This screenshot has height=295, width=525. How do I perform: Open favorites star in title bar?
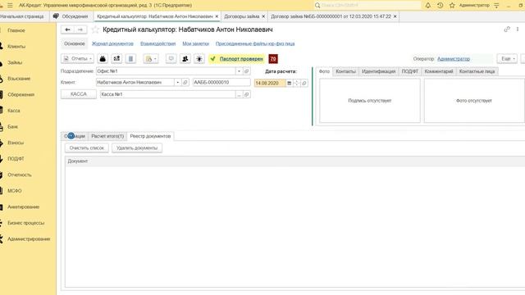pos(452,6)
